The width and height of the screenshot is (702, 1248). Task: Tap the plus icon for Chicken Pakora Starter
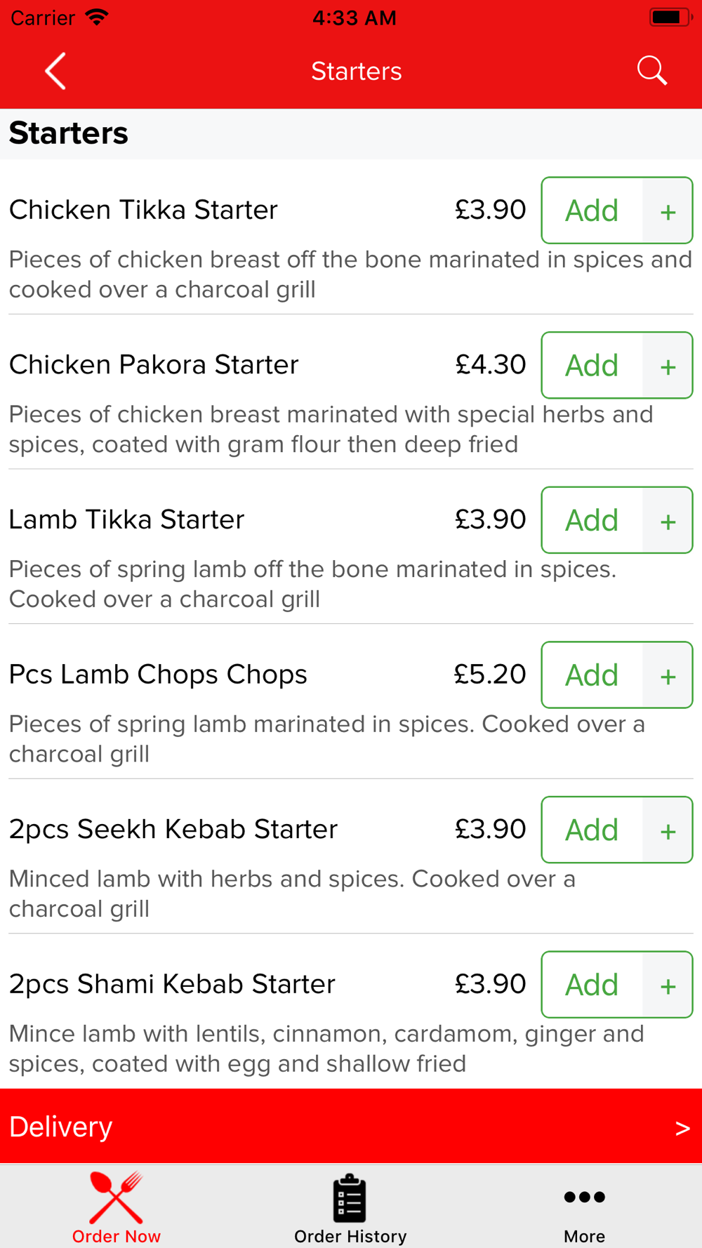tap(668, 366)
